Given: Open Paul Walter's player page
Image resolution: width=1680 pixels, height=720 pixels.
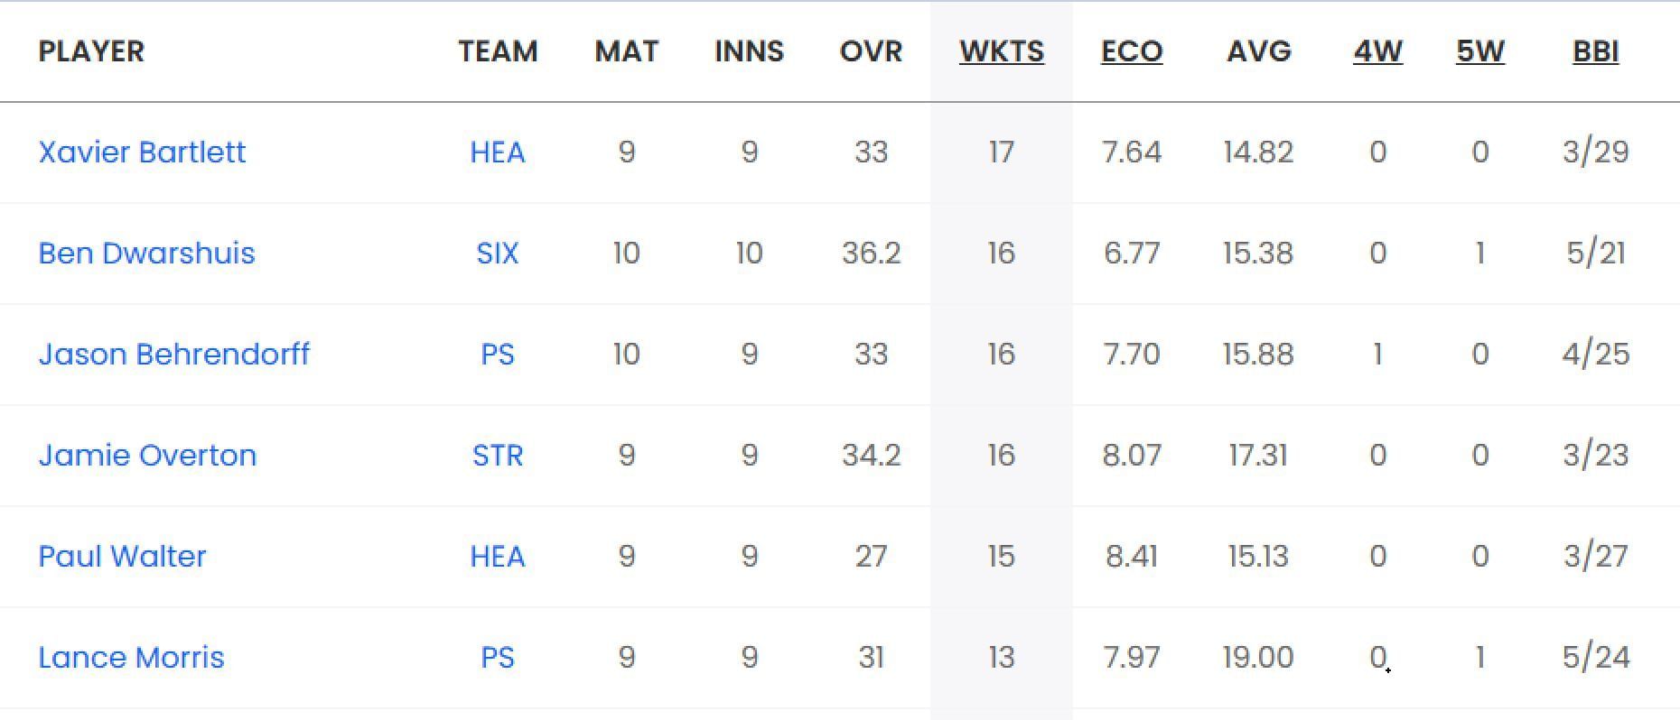Looking at the screenshot, I should 122,556.
